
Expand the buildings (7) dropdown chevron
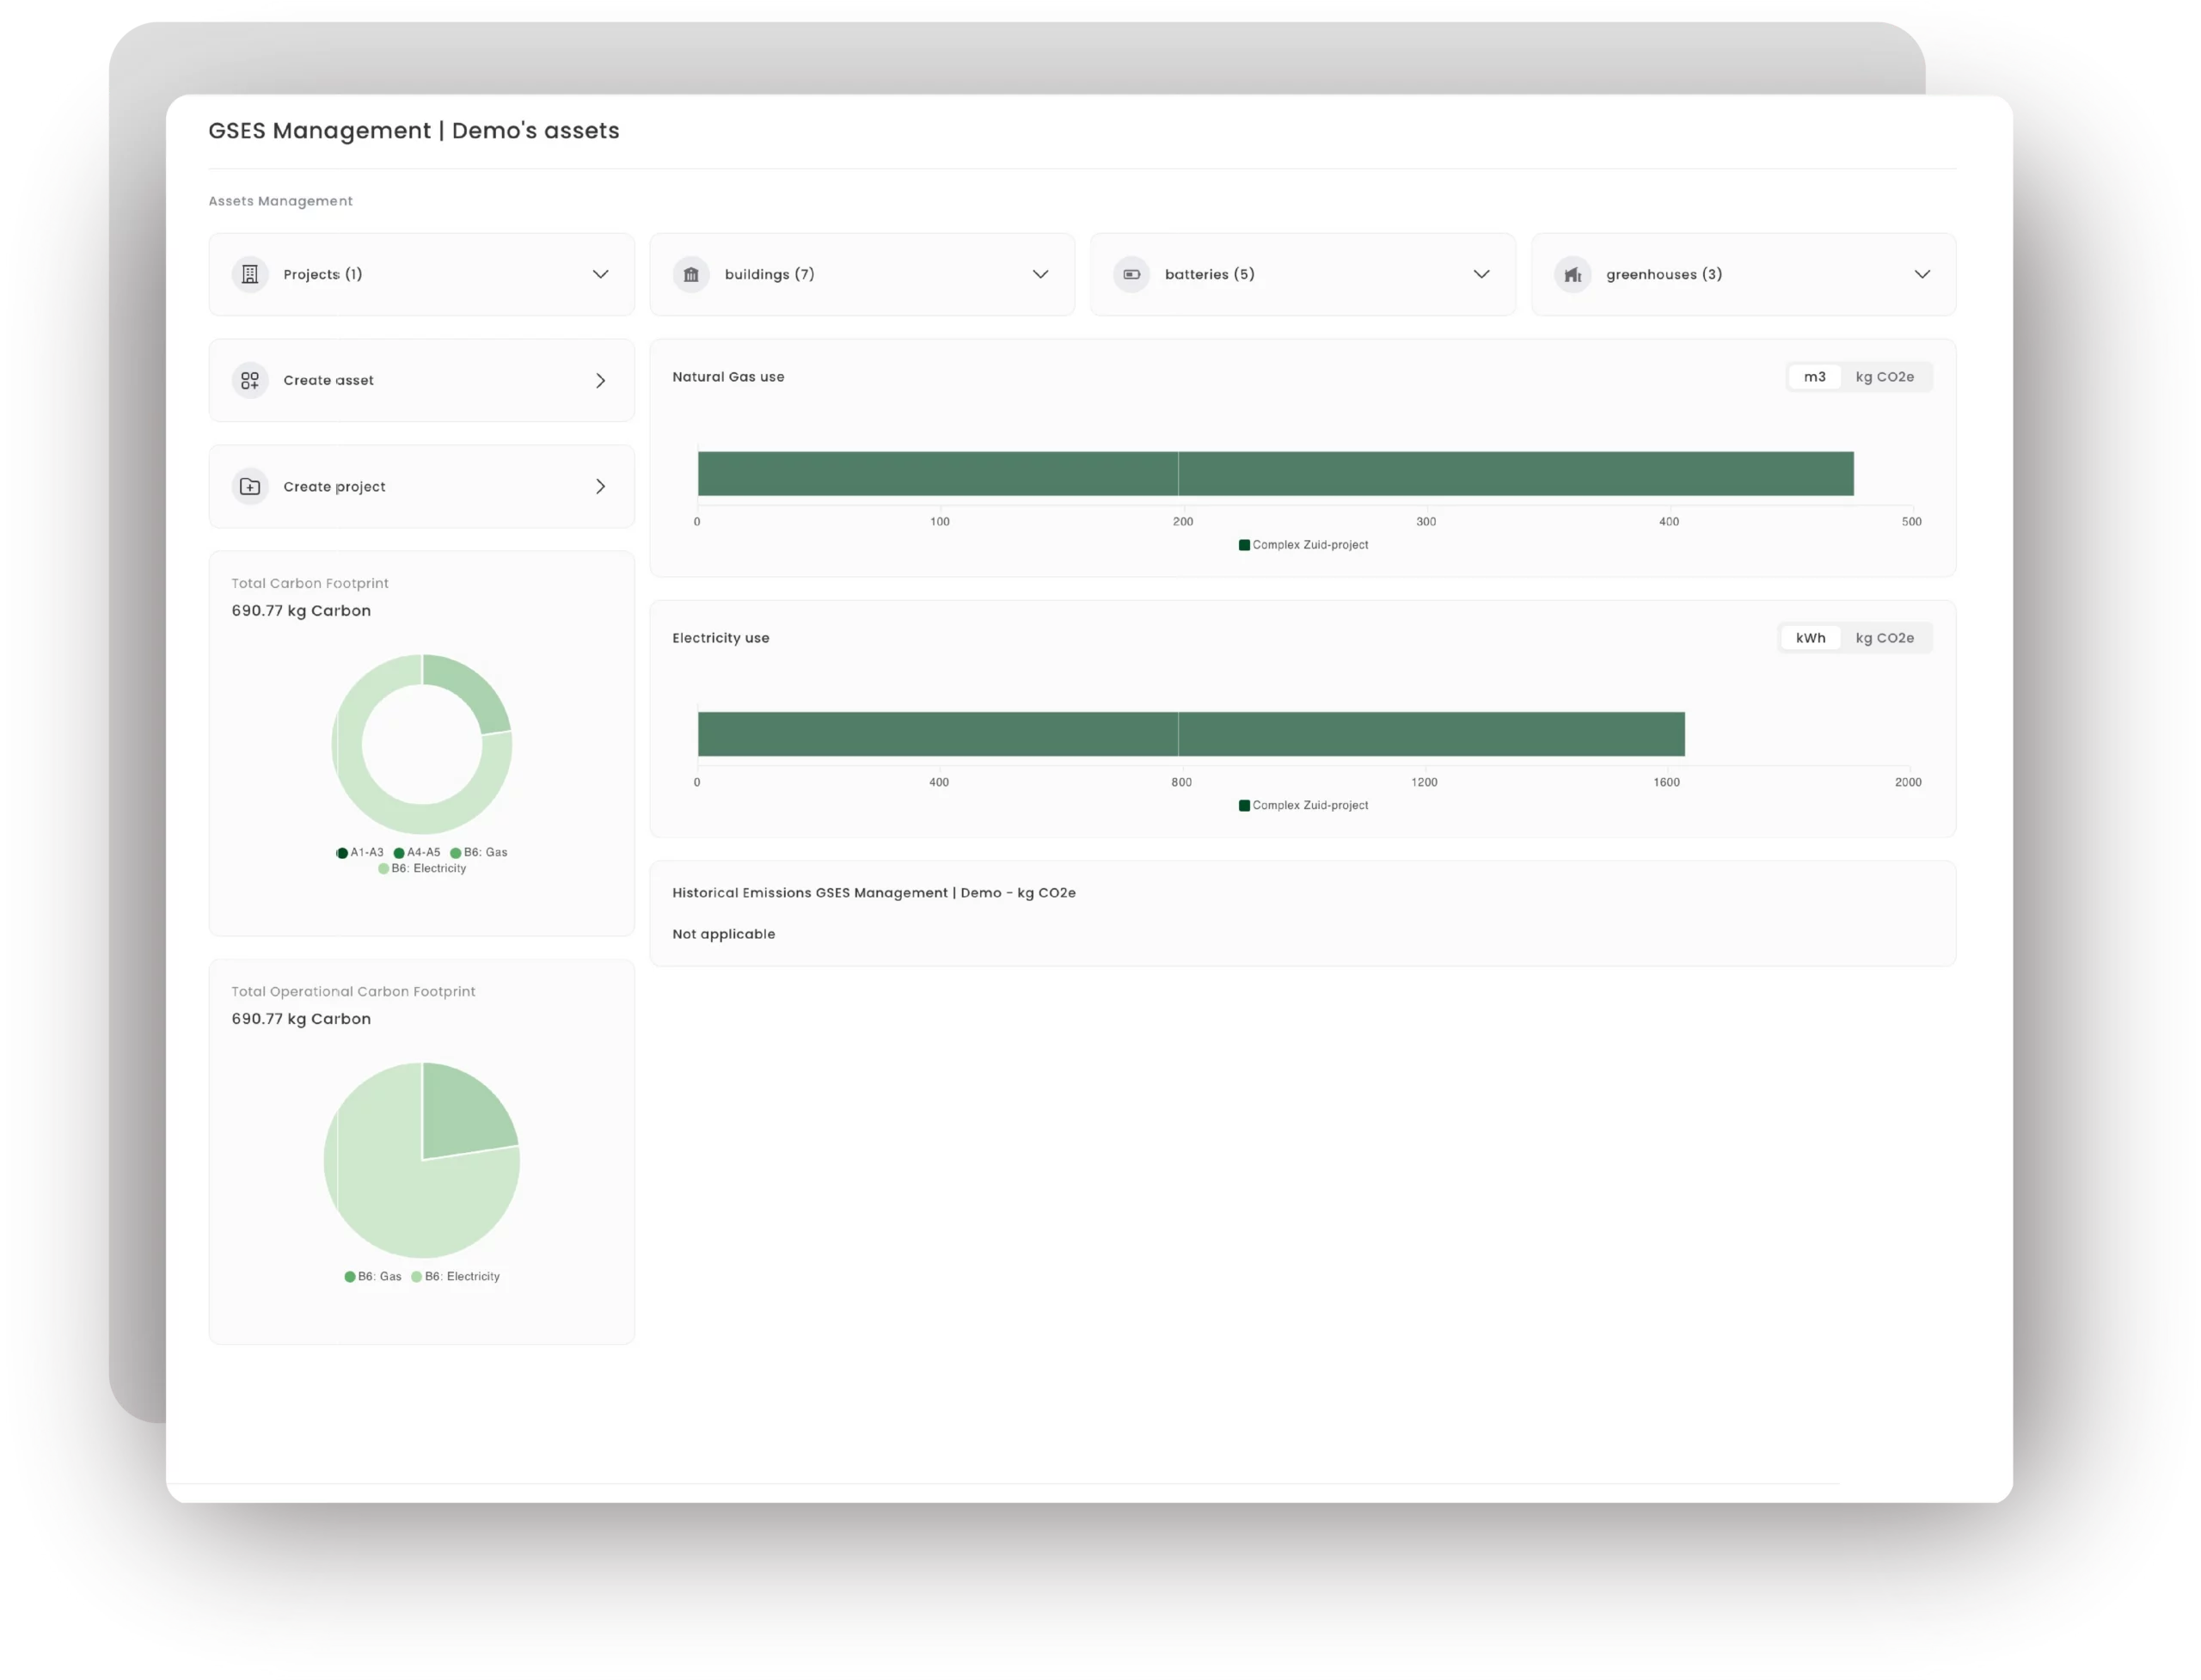pos(1040,274)
